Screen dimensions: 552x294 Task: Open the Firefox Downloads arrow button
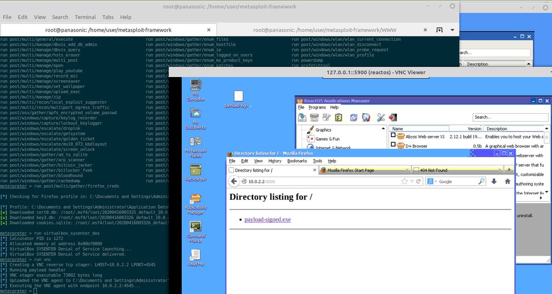pos(494,182)
